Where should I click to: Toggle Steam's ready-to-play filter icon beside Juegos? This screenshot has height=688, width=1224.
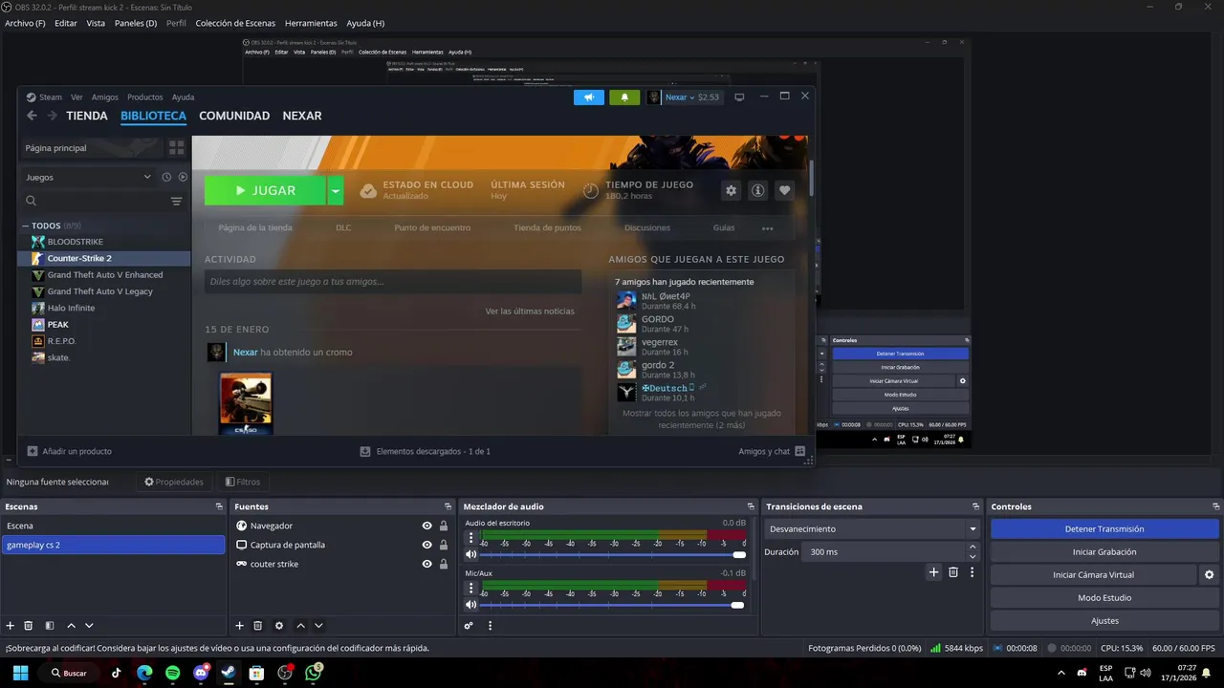pos(183,177)
